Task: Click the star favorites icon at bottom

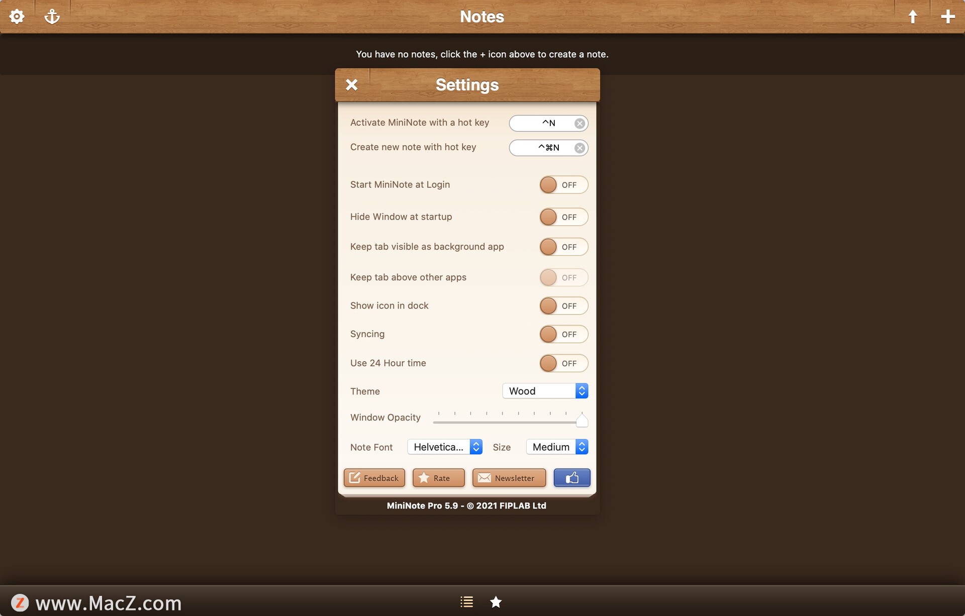Action: (x=496, y=601)
